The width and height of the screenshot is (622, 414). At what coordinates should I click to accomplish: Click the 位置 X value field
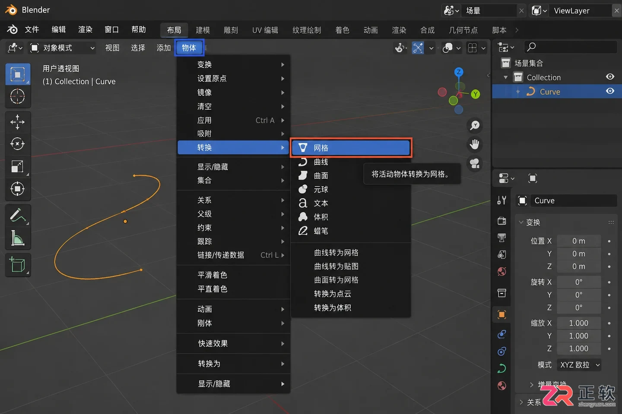[x=579, y=241]
